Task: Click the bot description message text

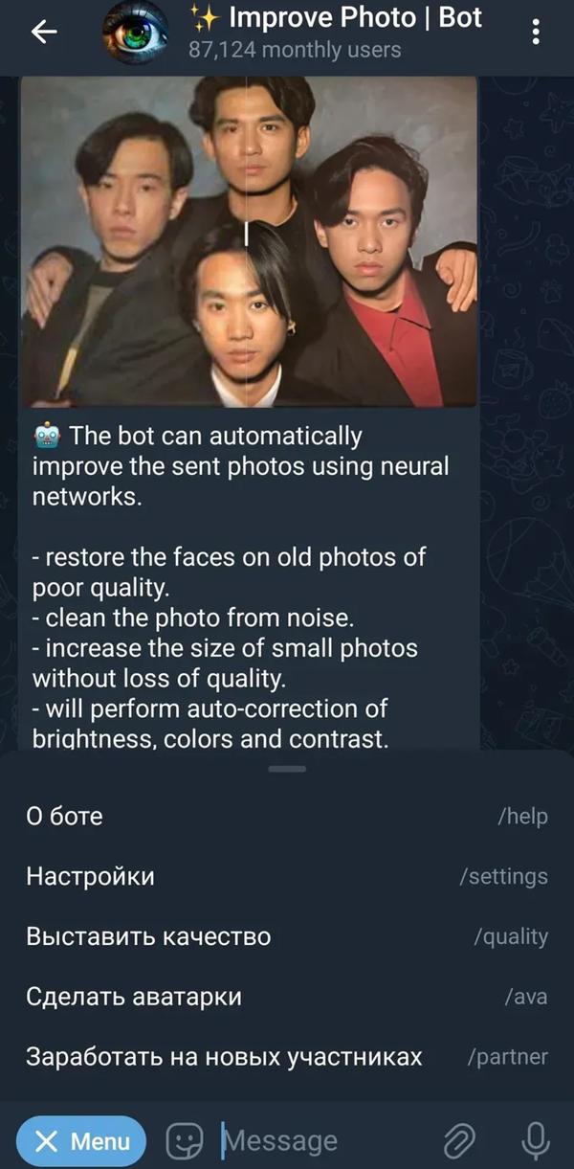Action: pos(241,587)
